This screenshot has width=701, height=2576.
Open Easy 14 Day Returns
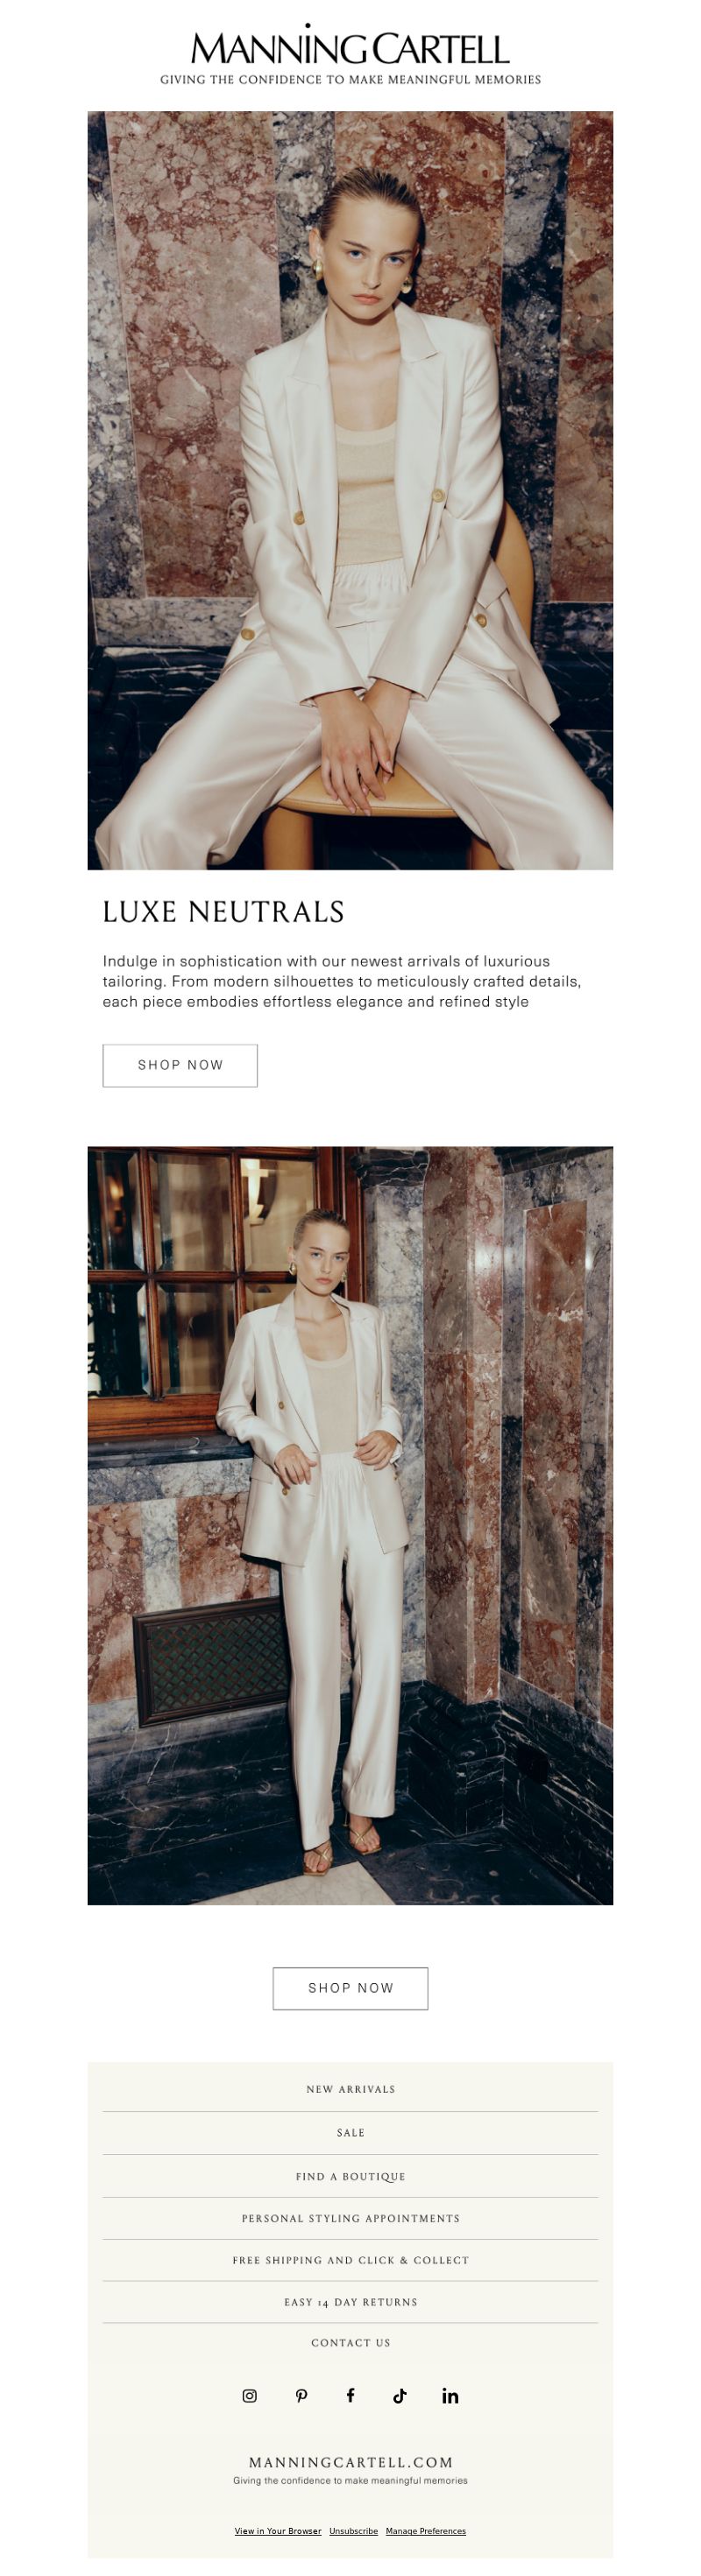(350, 2302)
